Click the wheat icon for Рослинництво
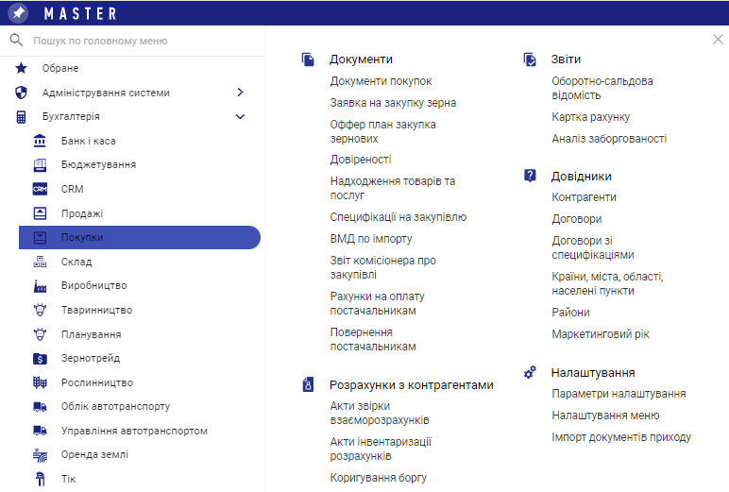 point(40,382)
